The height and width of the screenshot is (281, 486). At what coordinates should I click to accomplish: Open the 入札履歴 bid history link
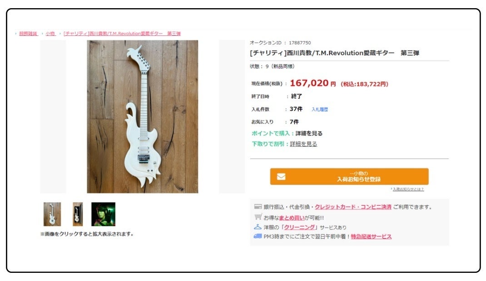[320, 109]
